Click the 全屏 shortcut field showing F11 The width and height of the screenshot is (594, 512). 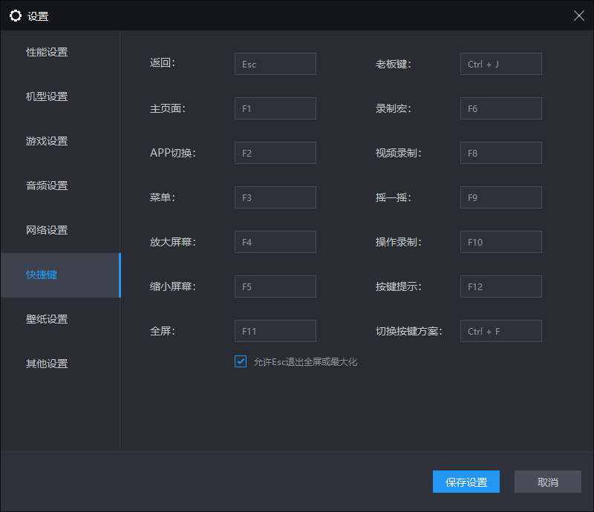tap(275, 331)
